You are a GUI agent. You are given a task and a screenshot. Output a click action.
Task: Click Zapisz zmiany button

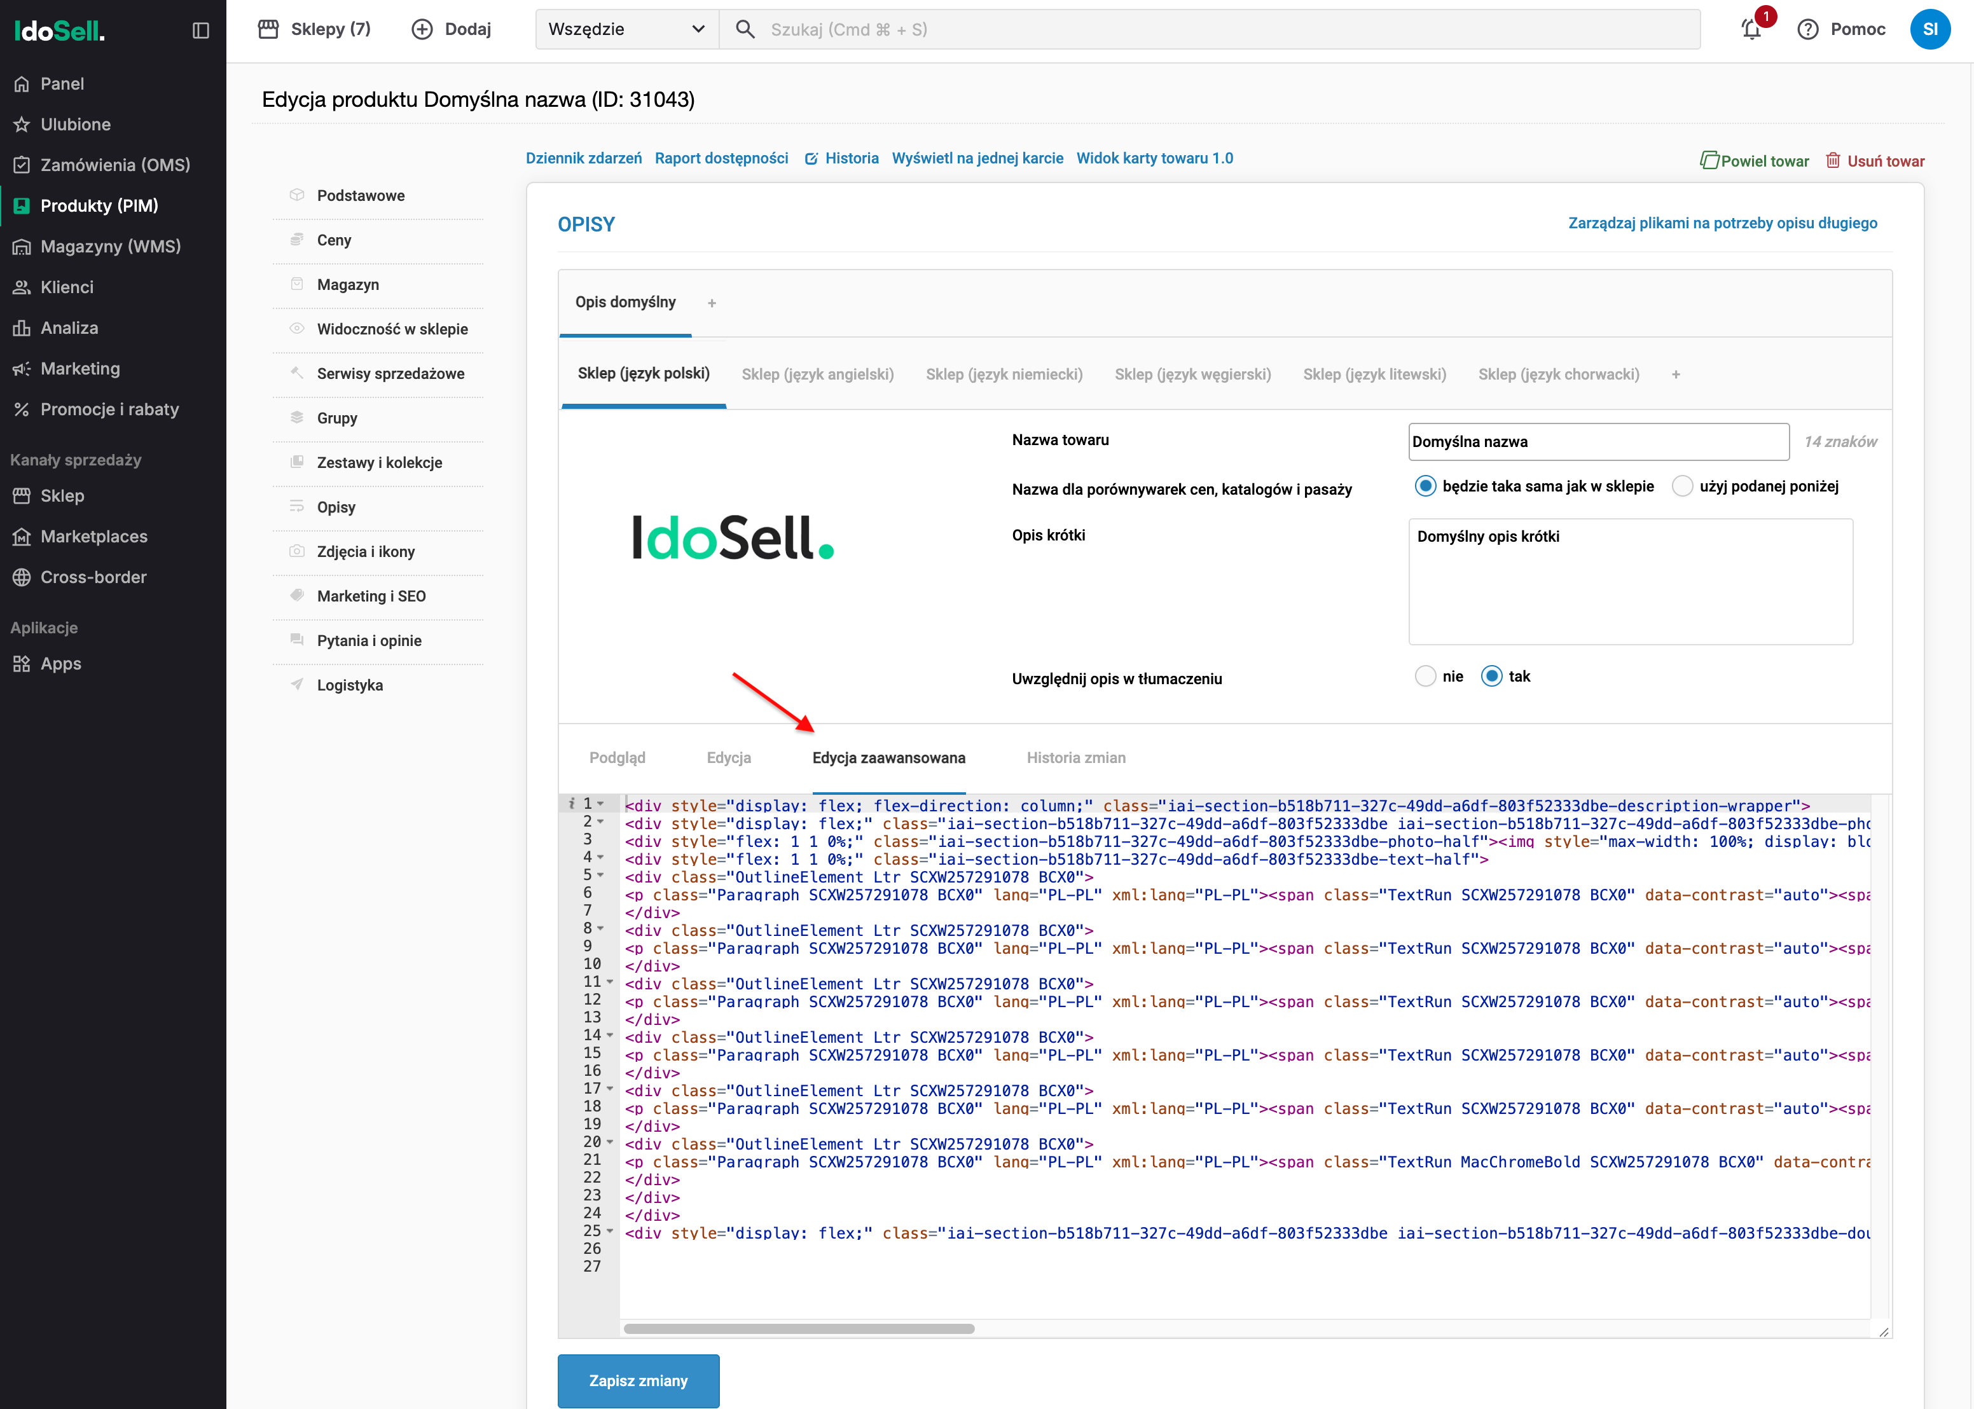(x=638, y=1380)
